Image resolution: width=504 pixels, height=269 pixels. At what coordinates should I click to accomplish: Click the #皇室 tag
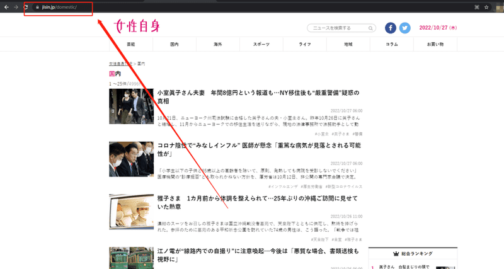(x=337, y=239)
